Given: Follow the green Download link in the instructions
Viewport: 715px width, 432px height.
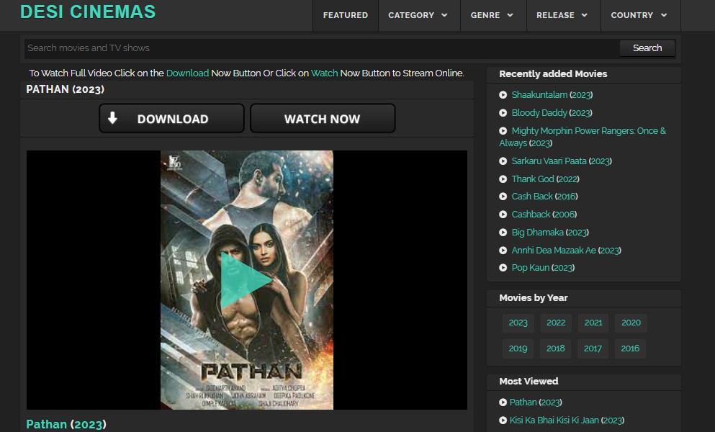Looking at the screenshot, I should tap(187, 73).
